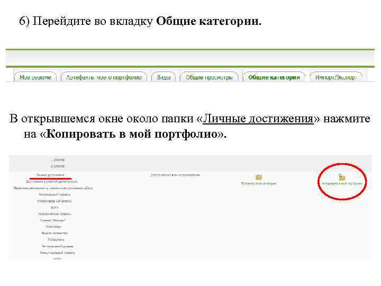Click the Копировать в мой портфолио folder icon
The image size is (381, 286).
coord(342,177)
